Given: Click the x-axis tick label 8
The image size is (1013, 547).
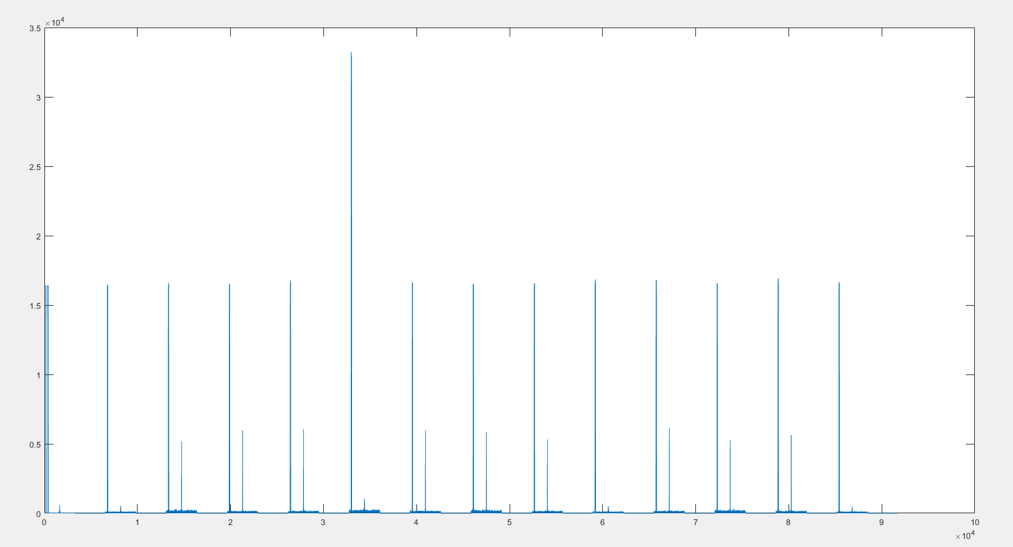Looking at the screenshot, I should tap(788, 523).
